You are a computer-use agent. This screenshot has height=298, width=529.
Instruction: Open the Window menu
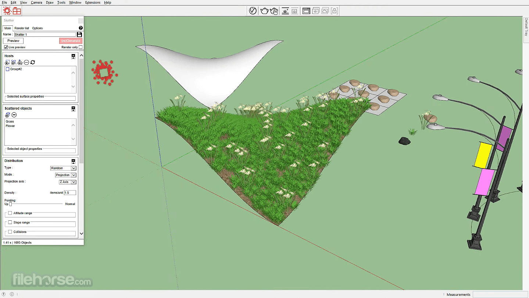click(x=75, y=3)
